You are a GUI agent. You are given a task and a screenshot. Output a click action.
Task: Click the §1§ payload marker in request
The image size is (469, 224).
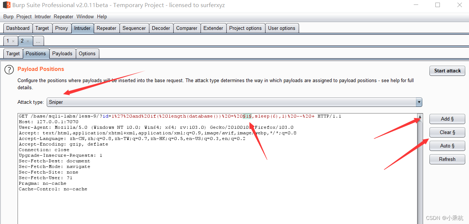coord(247,116)
